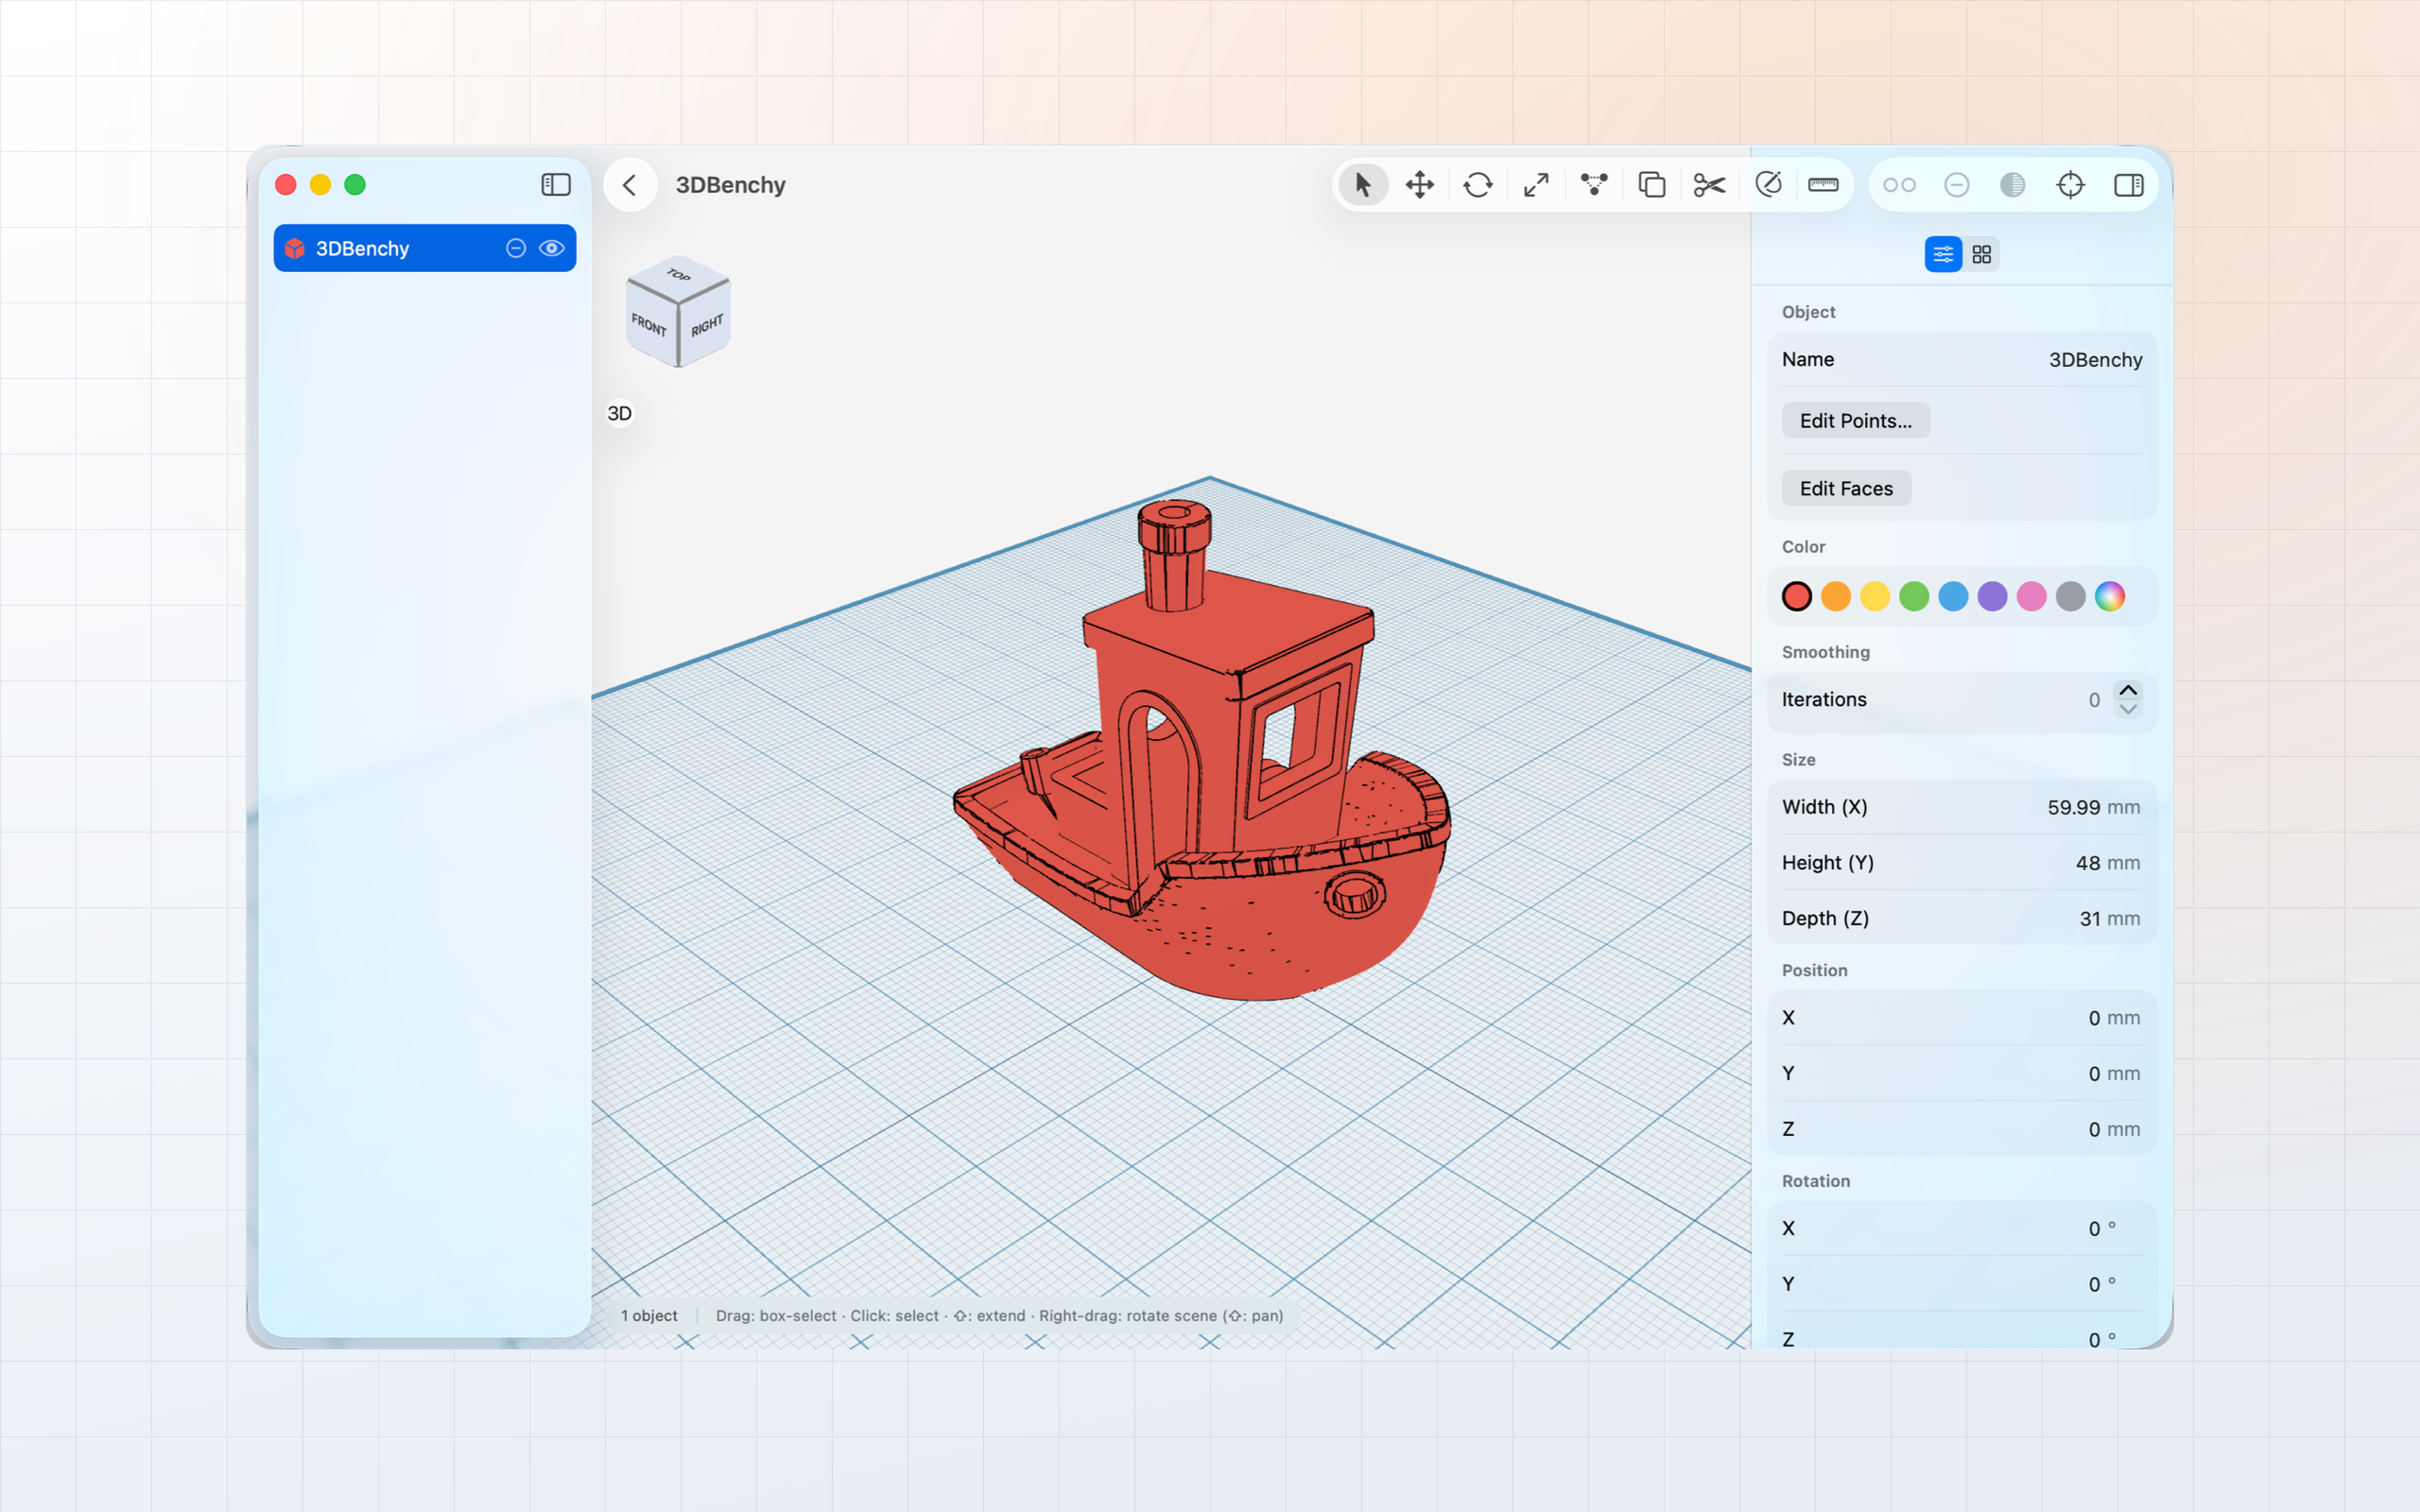
Task: Pick the red color swatch
Action: click(x=1797, y=597)
